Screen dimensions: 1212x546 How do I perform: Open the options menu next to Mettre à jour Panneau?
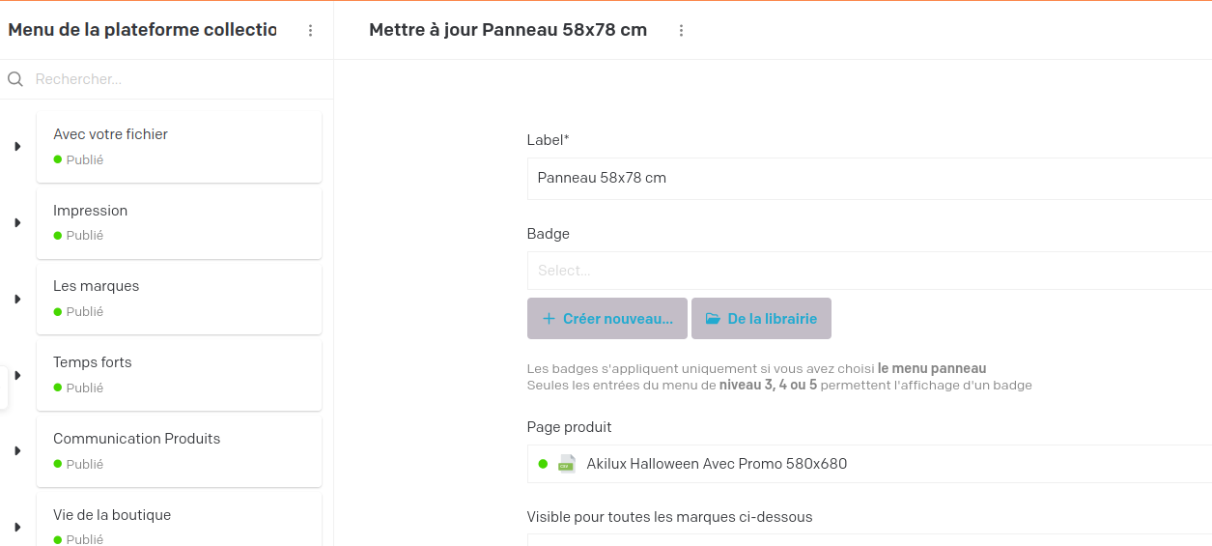pyautogui.click(x=681, y=31)
